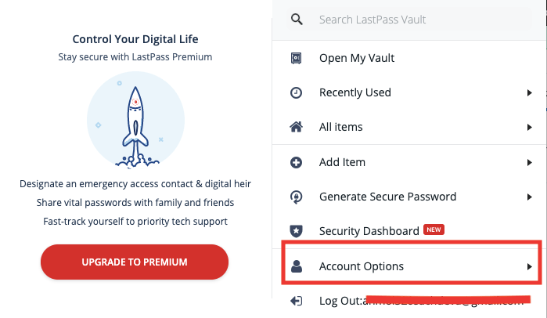Viewport: 547px width, 318px height.
Task: Click the All items home icon
Action: (296, 127)
